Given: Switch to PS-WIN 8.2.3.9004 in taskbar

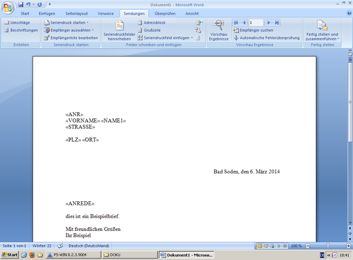Looking at the screenshot, I should coord(73,255).
